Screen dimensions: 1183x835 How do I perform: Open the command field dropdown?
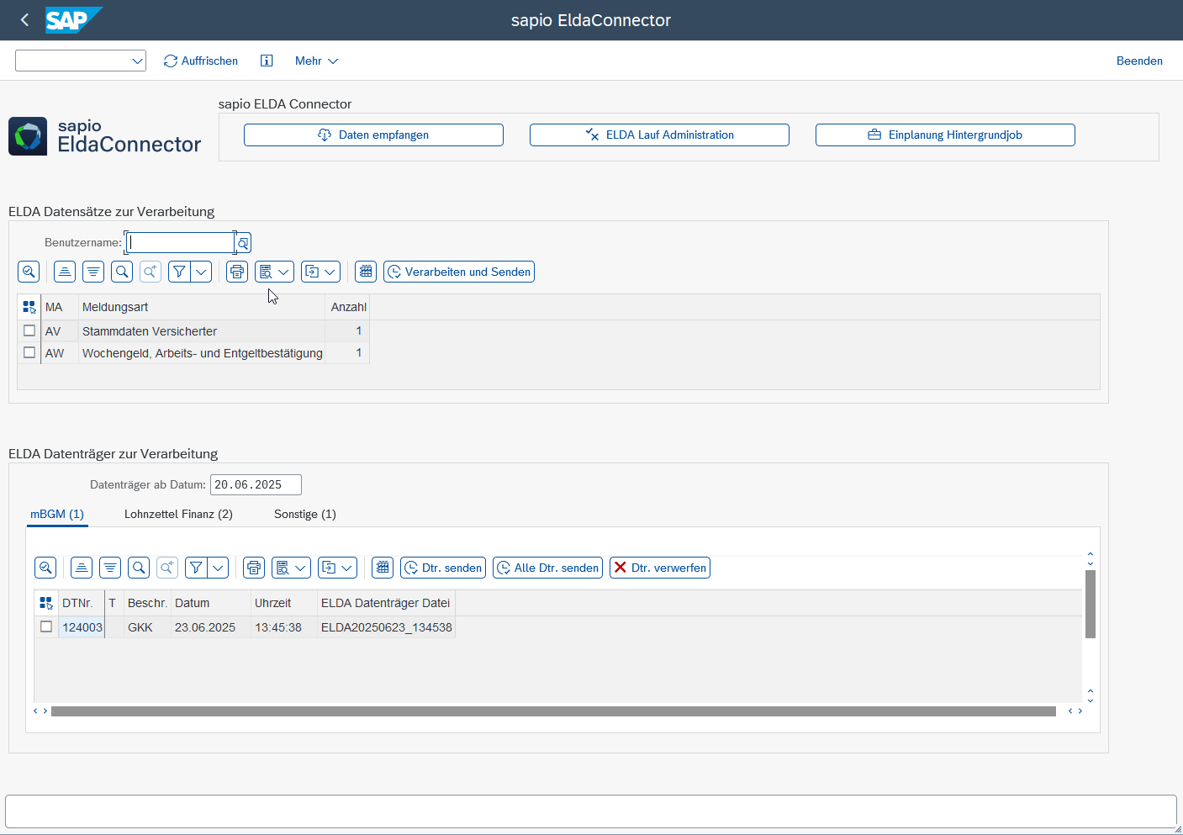coord(137,61)
